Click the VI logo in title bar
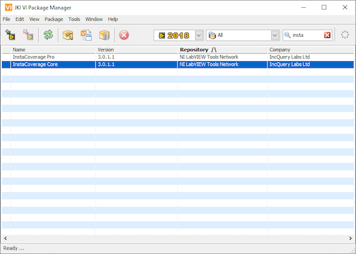Viewport: 356px width, 254px height. point(9,7)
